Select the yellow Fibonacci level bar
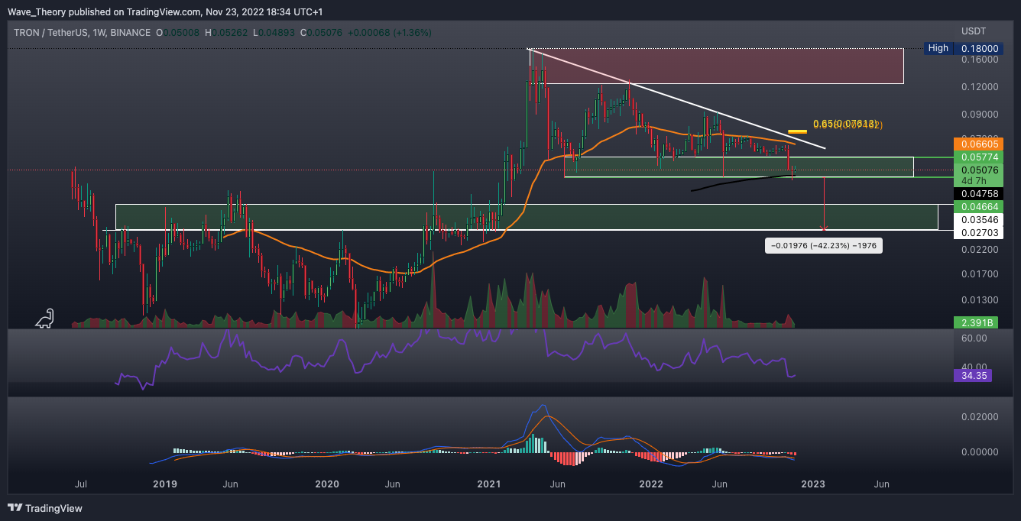The image size is (1021, 521). click(x=797, y=131)
